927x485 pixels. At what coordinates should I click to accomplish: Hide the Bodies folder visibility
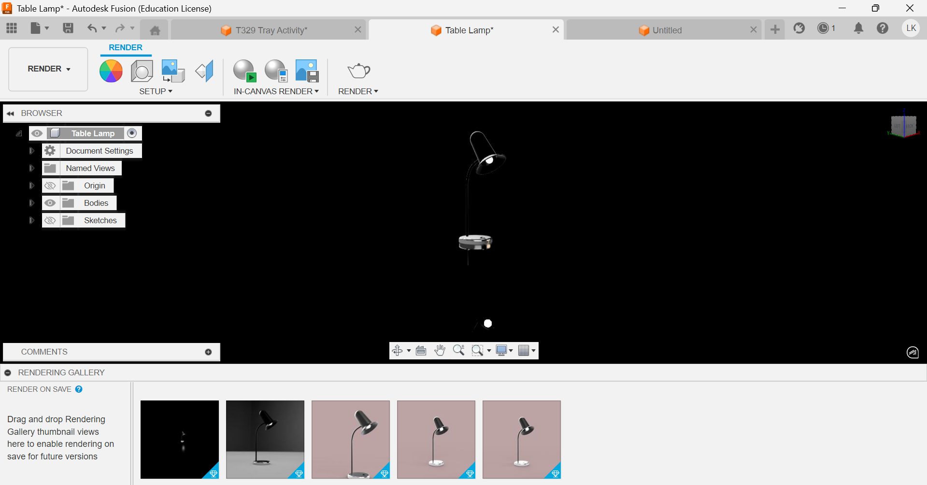tap(50, 203)
